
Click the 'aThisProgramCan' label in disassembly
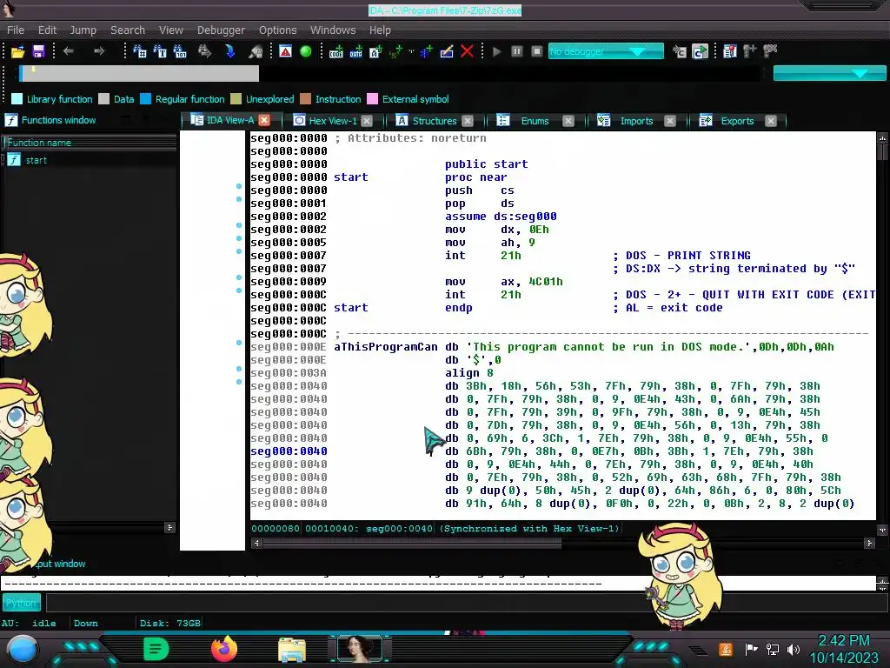click(x=385, y=347)
